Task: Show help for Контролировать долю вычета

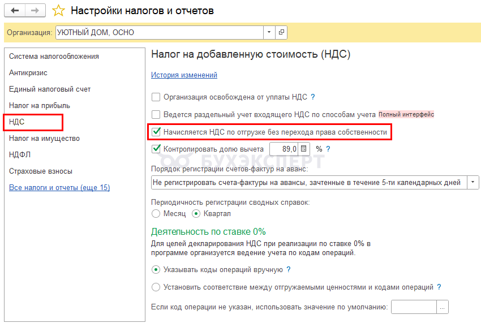Action: pyautogui.click(x=328, y=149)
